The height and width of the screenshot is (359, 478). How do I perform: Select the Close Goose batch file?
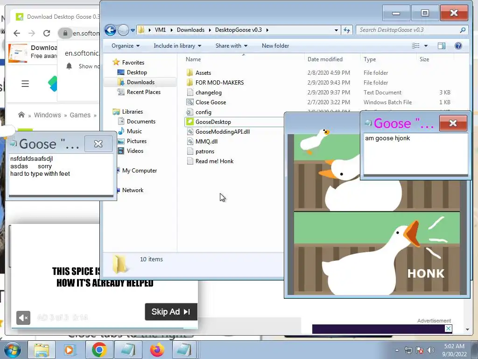pyautogui.click(x=211, y=102)
